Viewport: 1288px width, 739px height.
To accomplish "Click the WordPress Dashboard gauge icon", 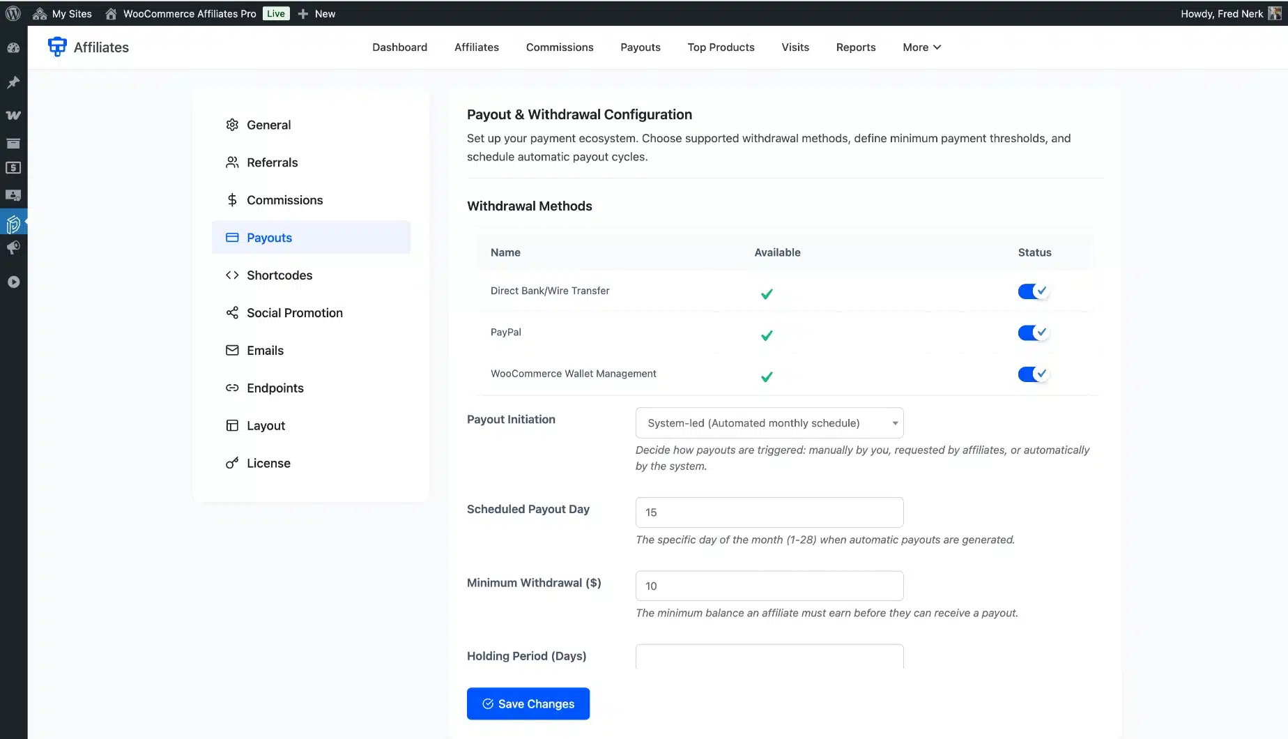I will (x=13, y=48).
